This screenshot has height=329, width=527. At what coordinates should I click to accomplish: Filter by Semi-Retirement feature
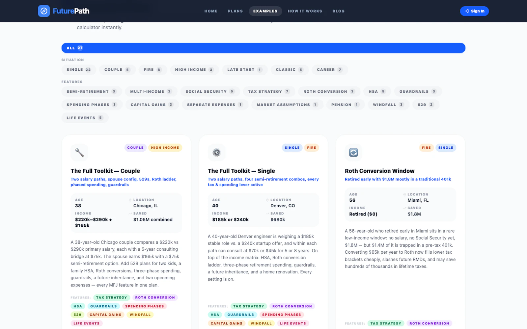tap(92, 91)
